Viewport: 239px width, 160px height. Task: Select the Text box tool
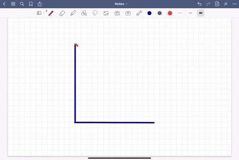point(128,13)
